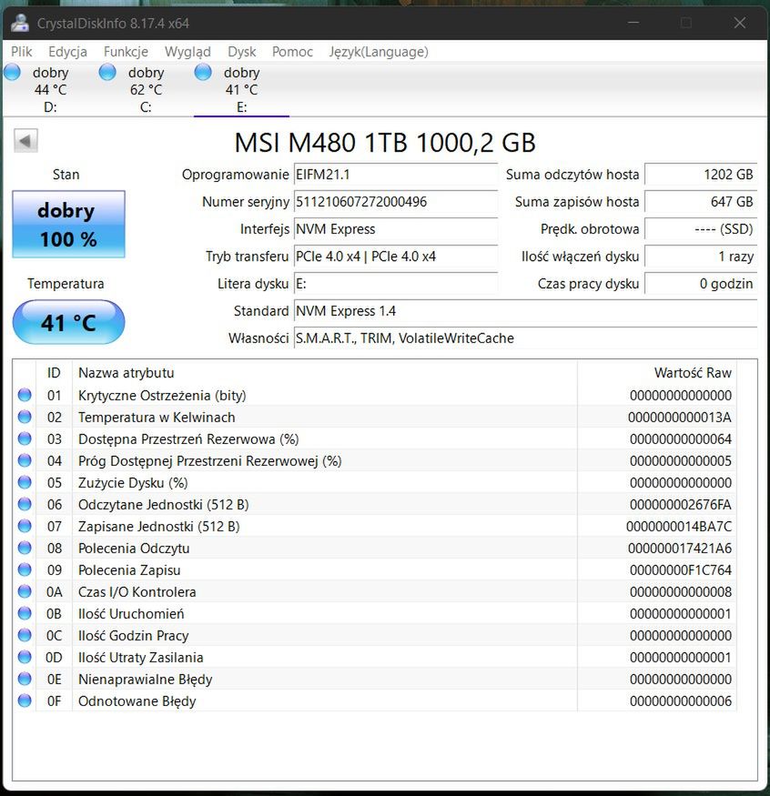Click status orb for Polecenia Zapisu row
The image size is (770, 796).
(x=25, y=569)
